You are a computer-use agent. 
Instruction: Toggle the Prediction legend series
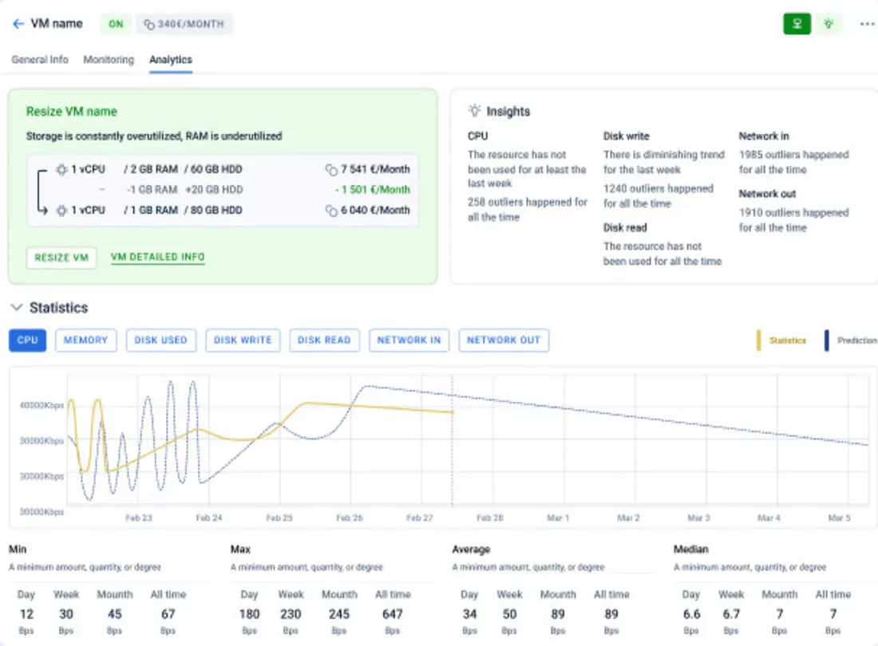[x=851, y=341]
